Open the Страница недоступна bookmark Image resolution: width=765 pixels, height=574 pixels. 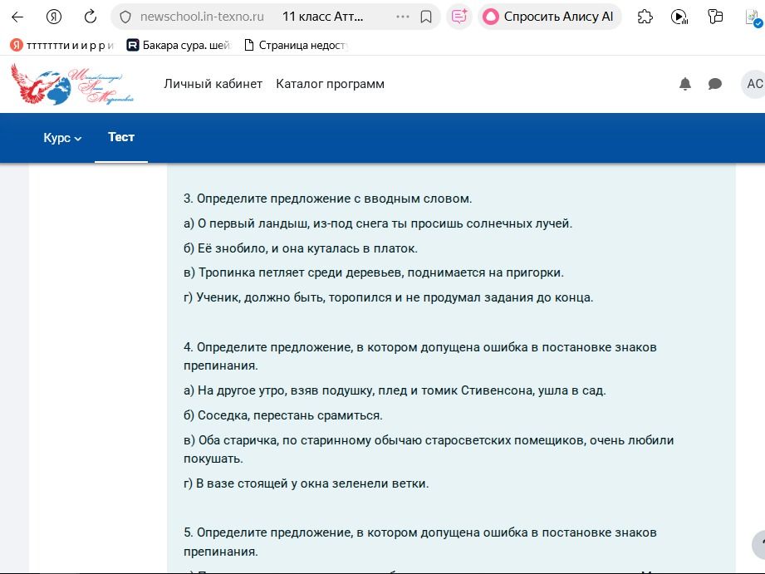point(296,46)
